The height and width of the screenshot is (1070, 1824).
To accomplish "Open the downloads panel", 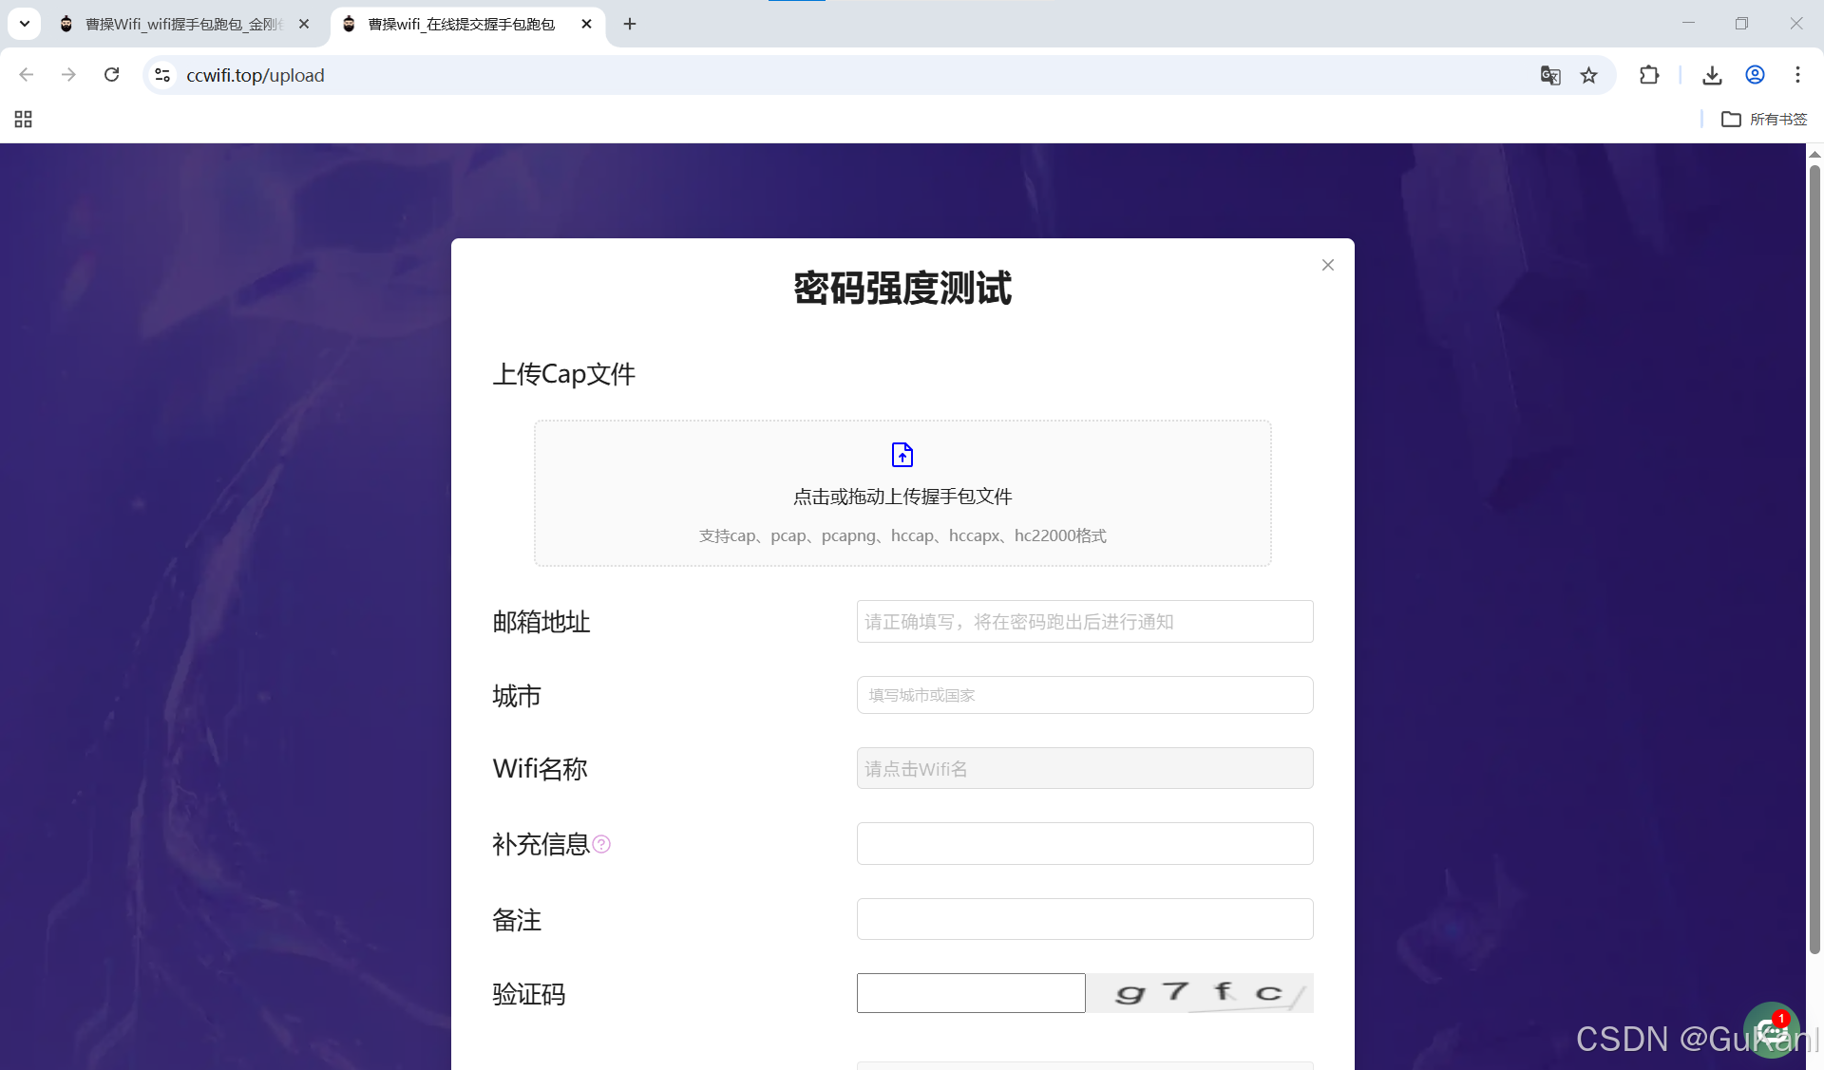I will (1712, 75).
